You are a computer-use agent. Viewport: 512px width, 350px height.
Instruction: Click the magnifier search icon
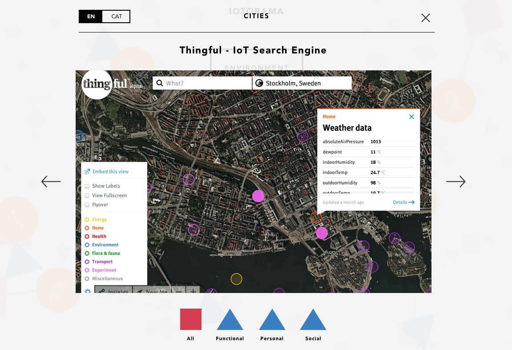point(160,83)
